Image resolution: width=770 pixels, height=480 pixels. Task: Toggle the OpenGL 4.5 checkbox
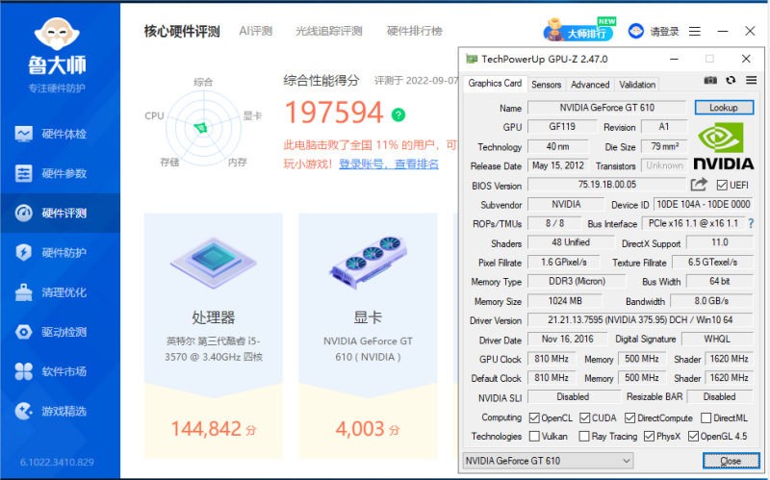point(693,437)
